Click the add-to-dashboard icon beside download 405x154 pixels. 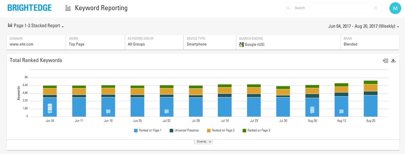point(385,60)
